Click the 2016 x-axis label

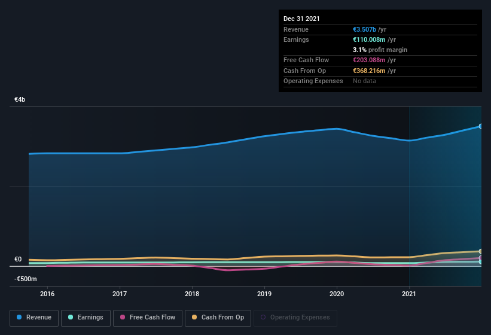[x=47, y=294]
